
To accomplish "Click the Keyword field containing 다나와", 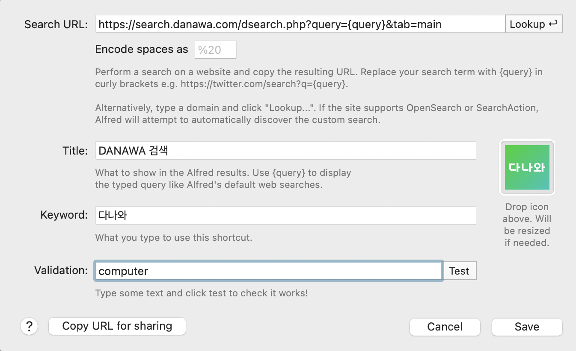I will pos(285,215).
